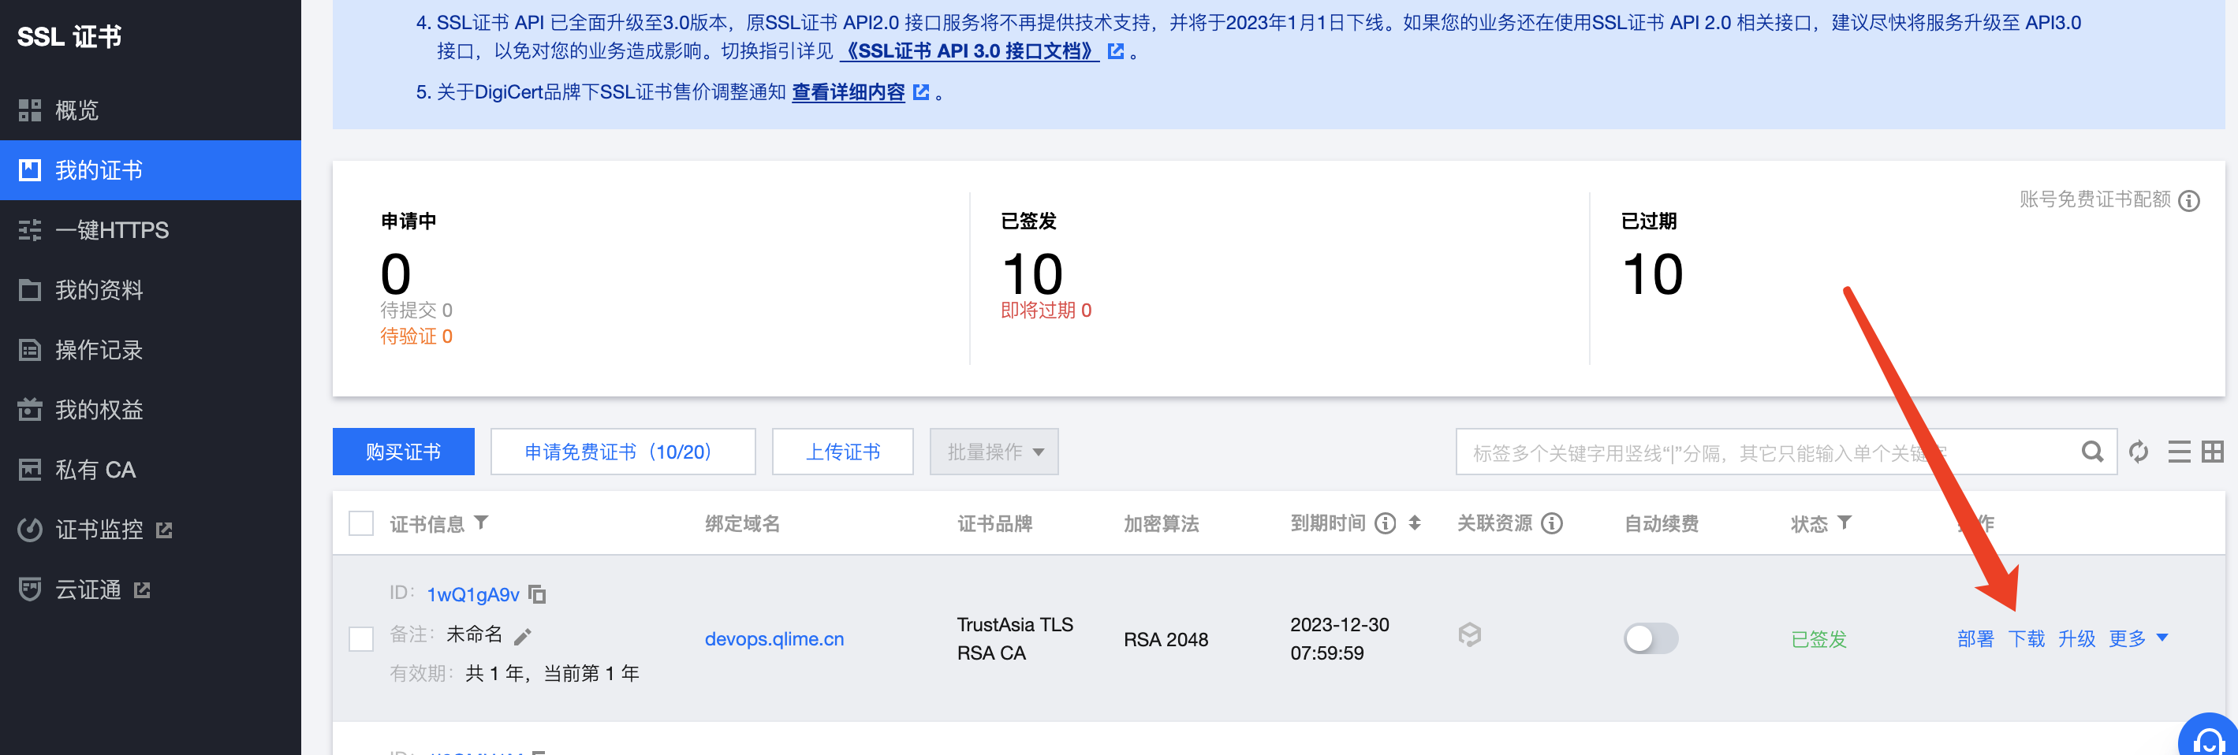Click the 云证通 shield icon
This screenshot has width=2238, height=755.
[29, 590]
